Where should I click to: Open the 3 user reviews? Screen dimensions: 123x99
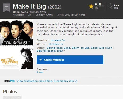click(x=40, y=72)
